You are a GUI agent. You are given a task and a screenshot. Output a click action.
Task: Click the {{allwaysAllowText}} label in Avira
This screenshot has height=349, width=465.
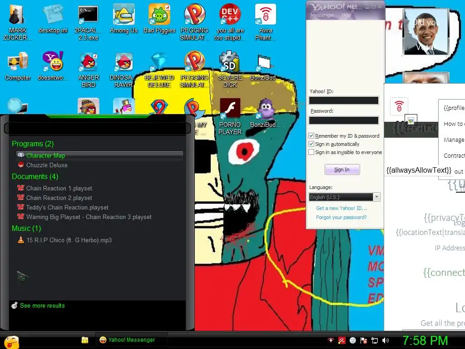[419, 170]
